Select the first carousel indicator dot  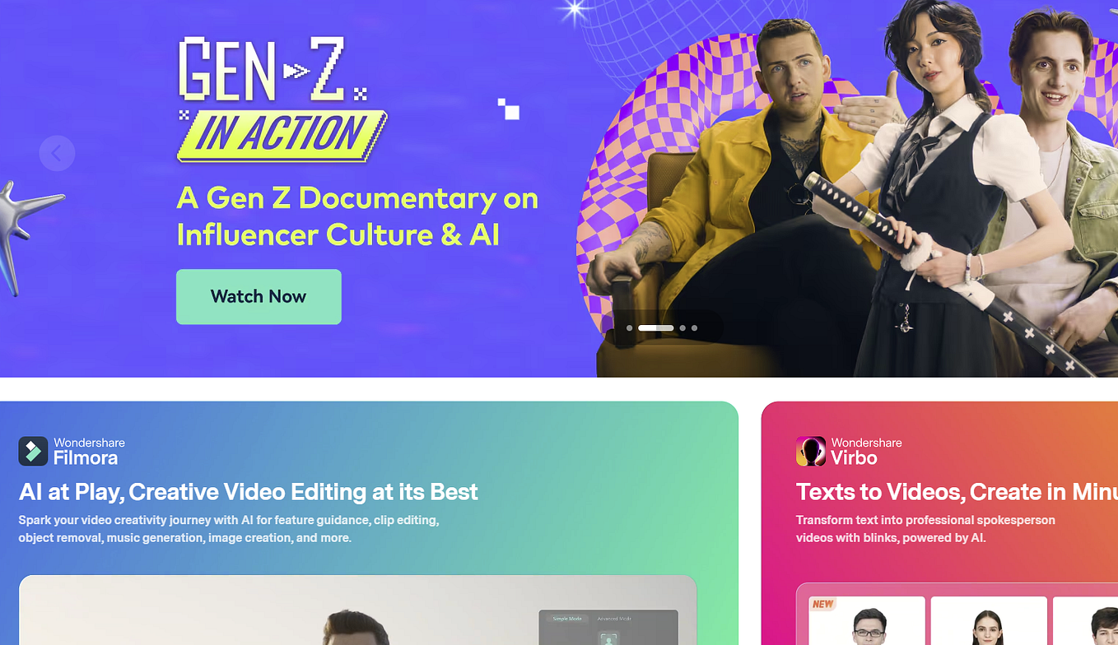(630, 327)
